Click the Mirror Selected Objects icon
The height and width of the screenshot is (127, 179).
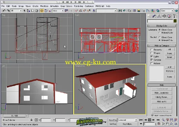(x=120, y=11)
